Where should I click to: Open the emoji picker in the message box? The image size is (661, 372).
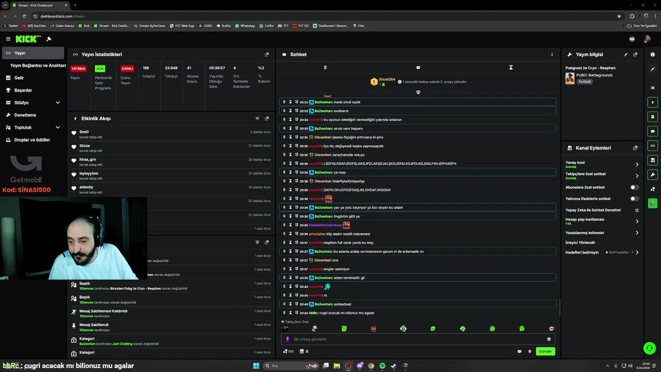(548, 339)
